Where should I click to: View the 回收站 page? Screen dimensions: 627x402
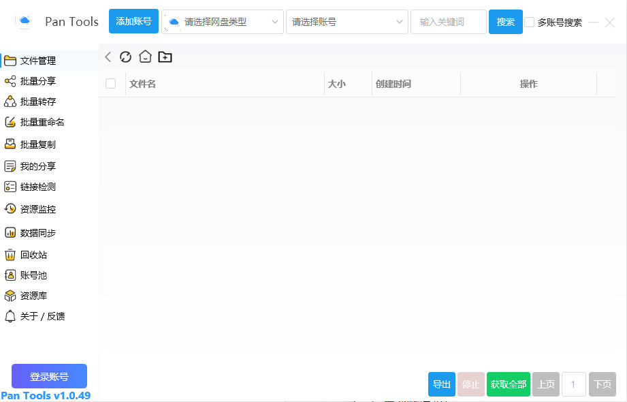click(49, 255)
